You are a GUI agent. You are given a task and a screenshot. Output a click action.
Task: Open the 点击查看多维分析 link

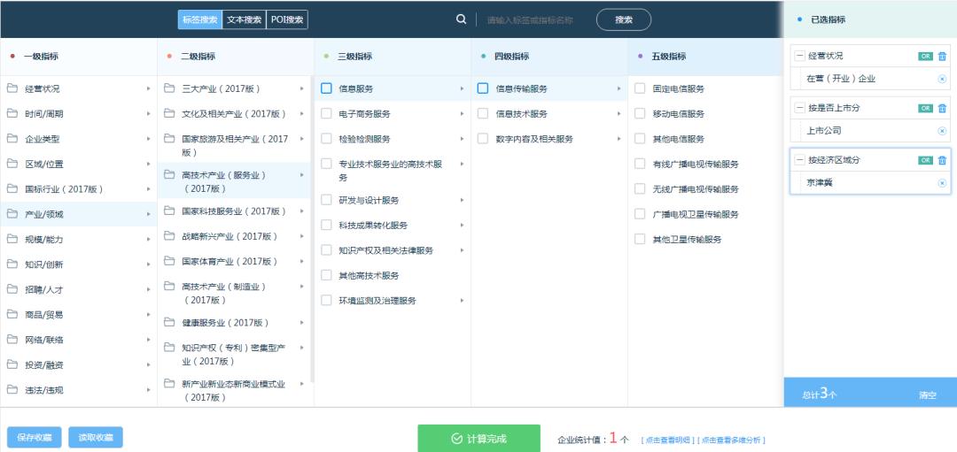point(730,440)
